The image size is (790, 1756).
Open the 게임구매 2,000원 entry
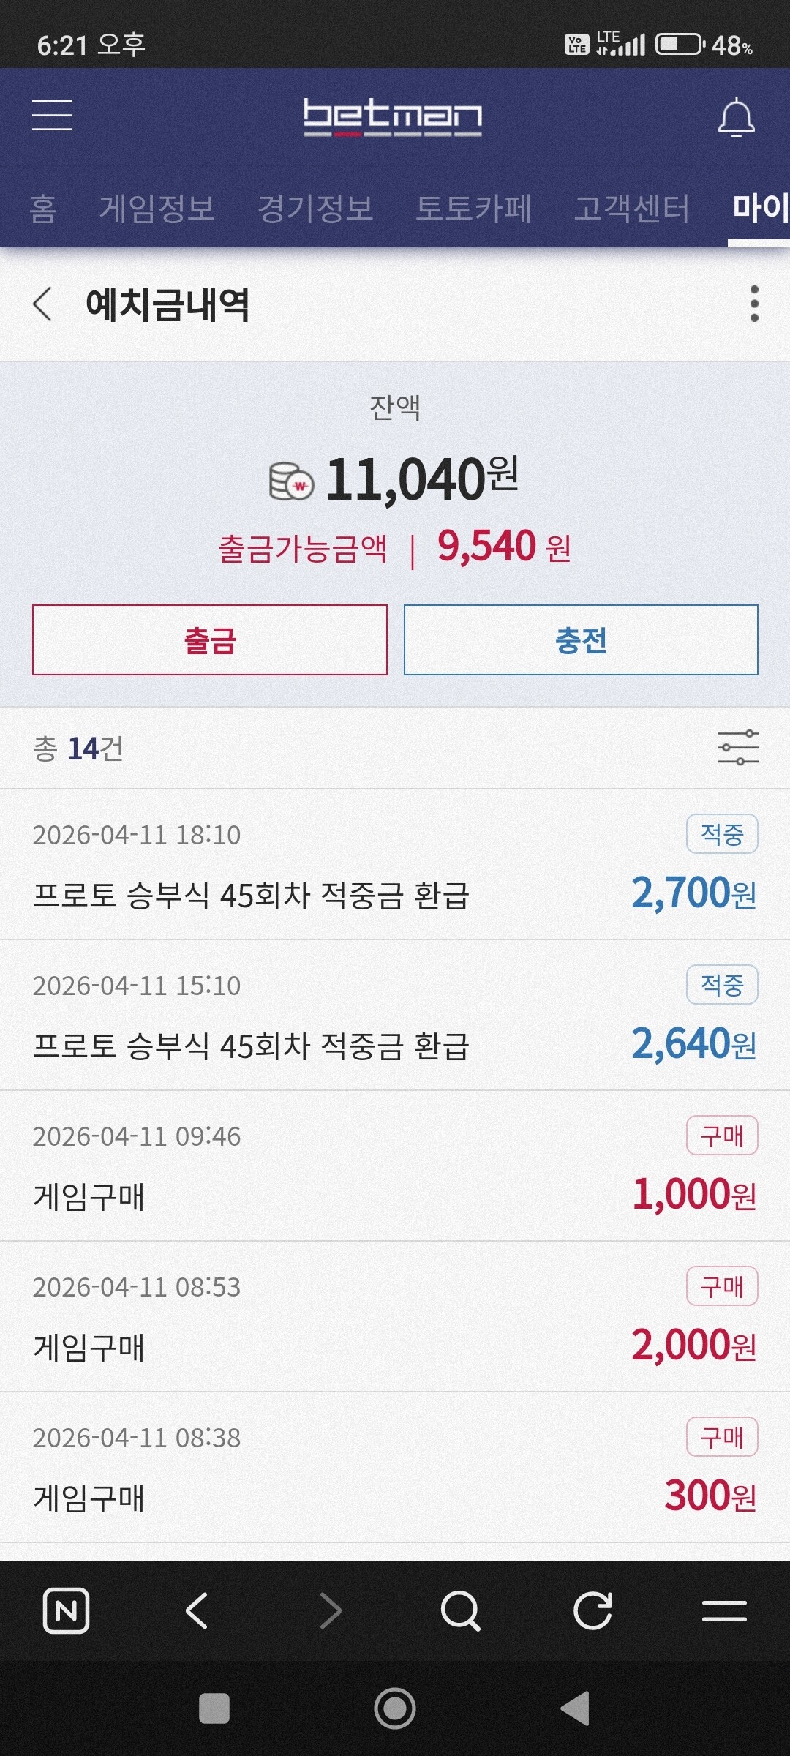395,1317
